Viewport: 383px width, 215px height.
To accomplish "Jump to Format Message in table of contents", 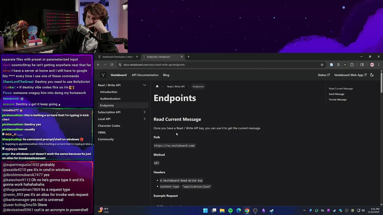I will pyautogui.click(x=338, y=100).
